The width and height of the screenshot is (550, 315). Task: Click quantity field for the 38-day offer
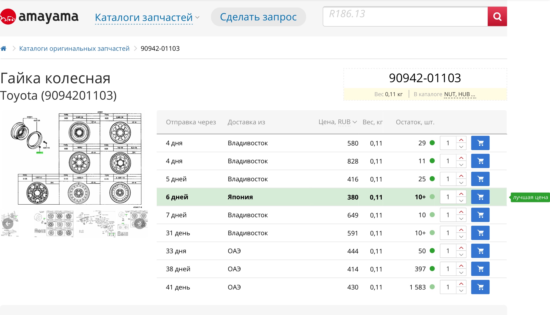(448, 269)
